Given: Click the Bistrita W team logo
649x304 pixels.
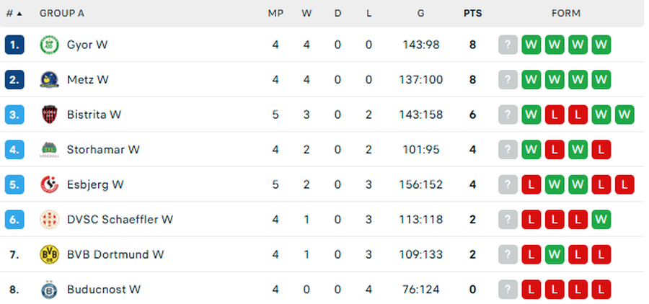Looking at the screenshot, I should click(49, 115).
